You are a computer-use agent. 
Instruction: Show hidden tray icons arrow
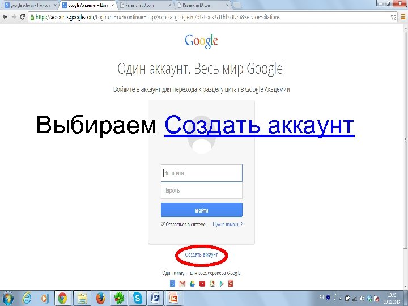341,299
